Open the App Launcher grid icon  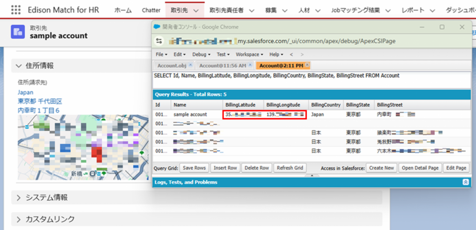click(16, 10)
